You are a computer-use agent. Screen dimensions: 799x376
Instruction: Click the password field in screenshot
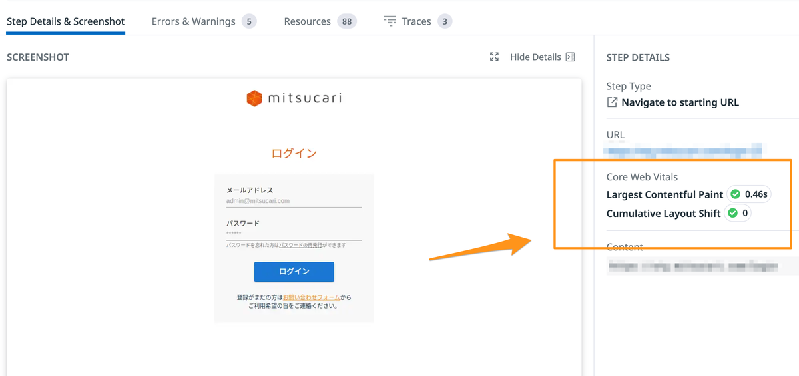pyautogui.click(x=294, y=234)
